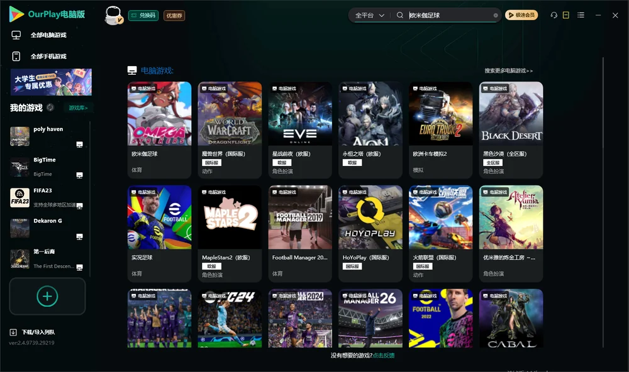629x372 pixels.
Task: Select FIFA23 in my games list
Action: click(x=46, y=197)
